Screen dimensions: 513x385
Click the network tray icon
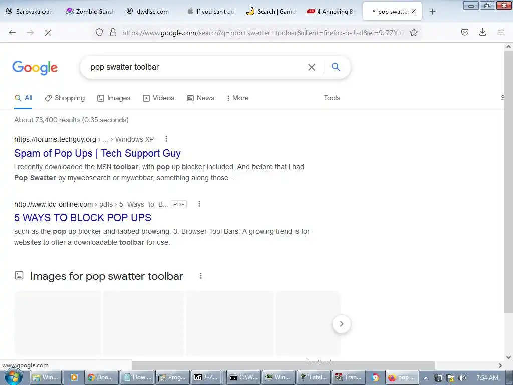(438, 378)
